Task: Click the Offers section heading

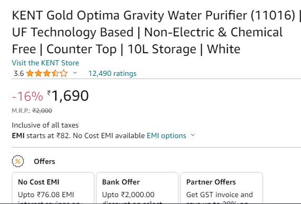Action: click(44, 161)
